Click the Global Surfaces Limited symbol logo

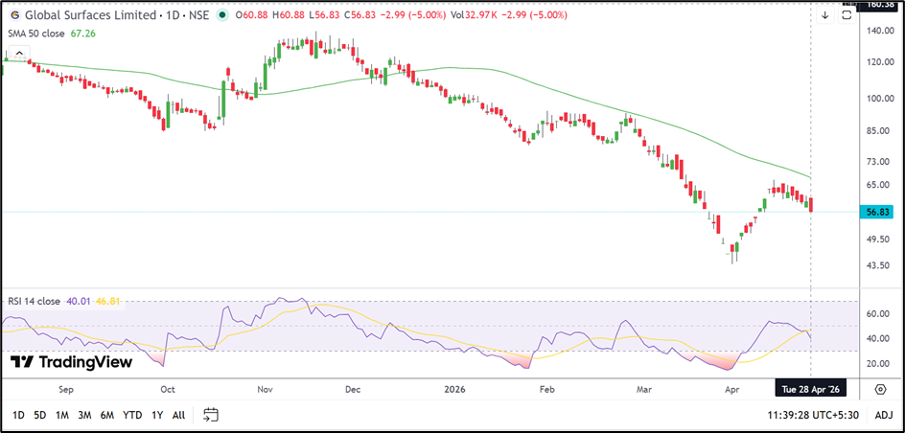tap(13, 16)
